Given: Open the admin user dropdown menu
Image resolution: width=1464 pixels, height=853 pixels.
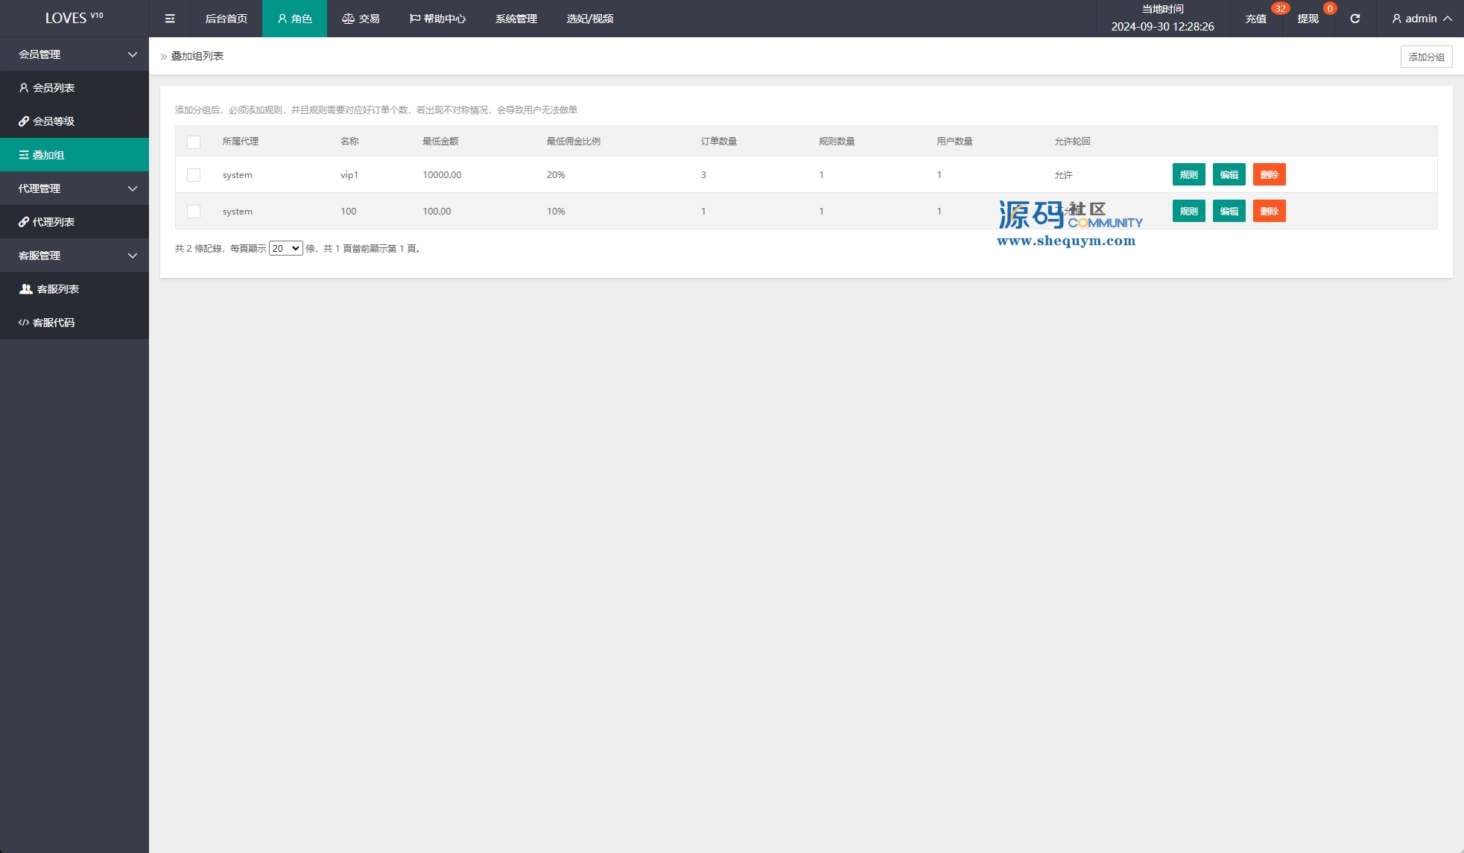Looking at the screenshot, I should point(1422,19).
